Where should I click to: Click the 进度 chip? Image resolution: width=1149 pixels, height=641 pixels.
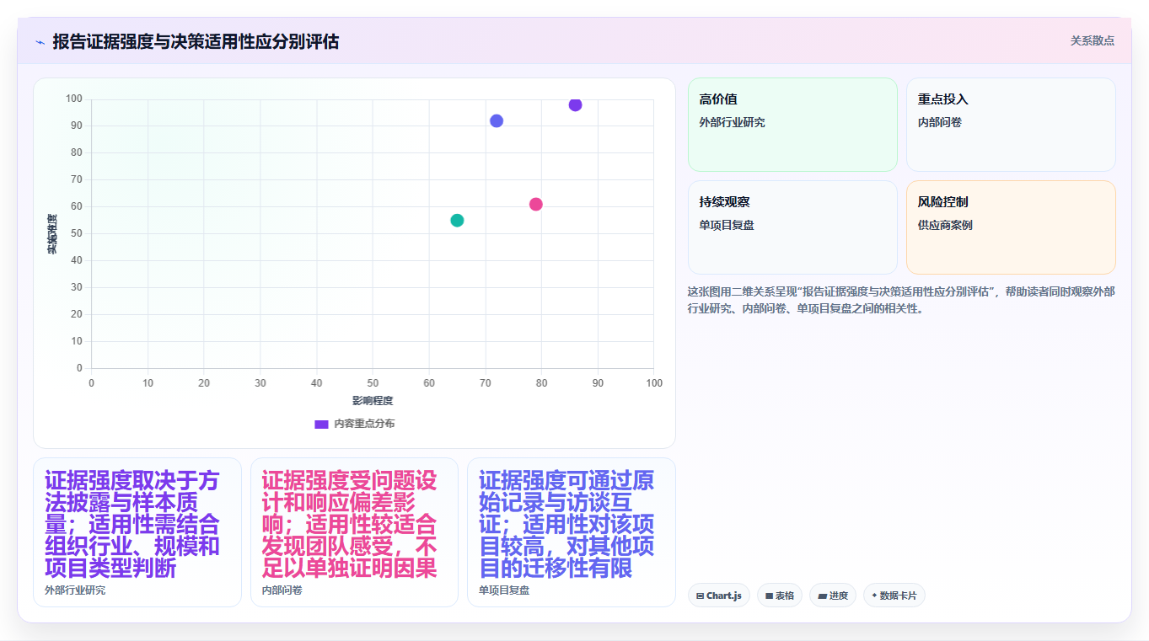(833, 596)
